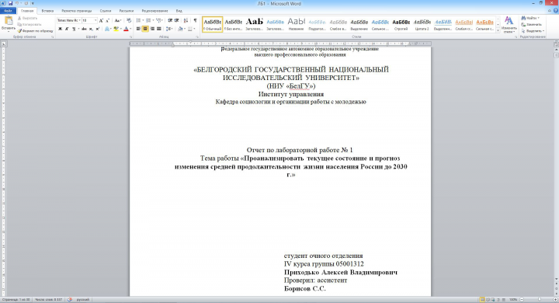Toggle subscript
559x303 pixels.
click(x=91, y=29)
